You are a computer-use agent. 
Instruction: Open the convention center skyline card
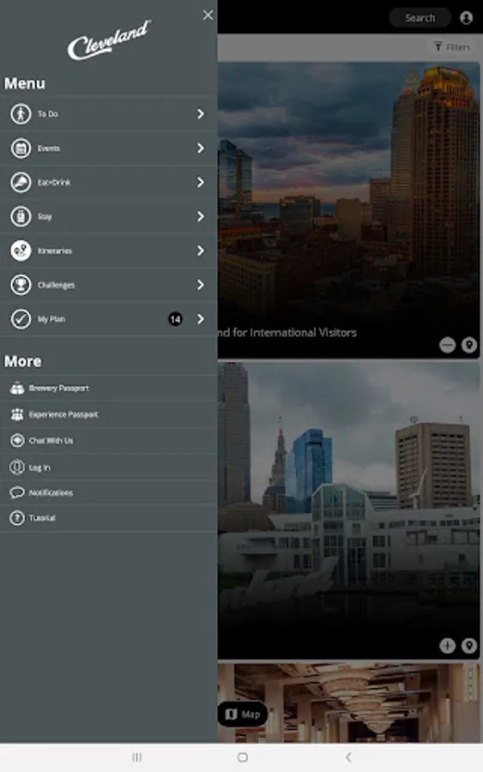348,510
